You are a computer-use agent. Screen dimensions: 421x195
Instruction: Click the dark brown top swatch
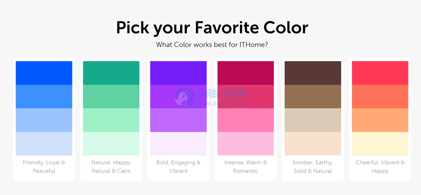click(313, 73)
